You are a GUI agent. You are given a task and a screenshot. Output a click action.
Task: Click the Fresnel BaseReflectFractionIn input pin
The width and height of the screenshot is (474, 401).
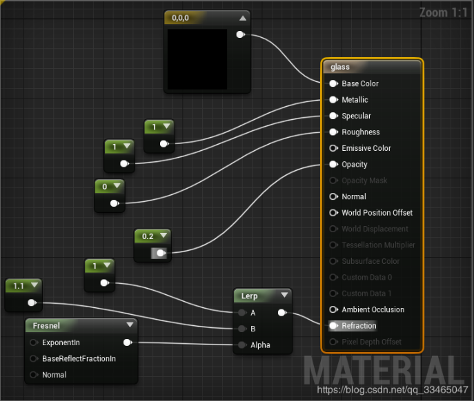(34, 359)
